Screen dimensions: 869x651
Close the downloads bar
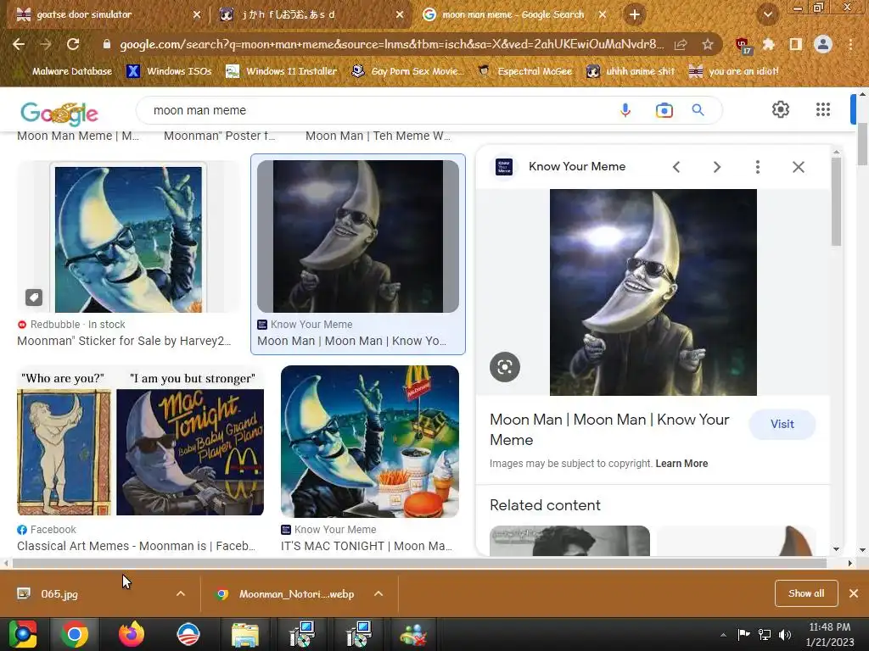pos(854,593)
